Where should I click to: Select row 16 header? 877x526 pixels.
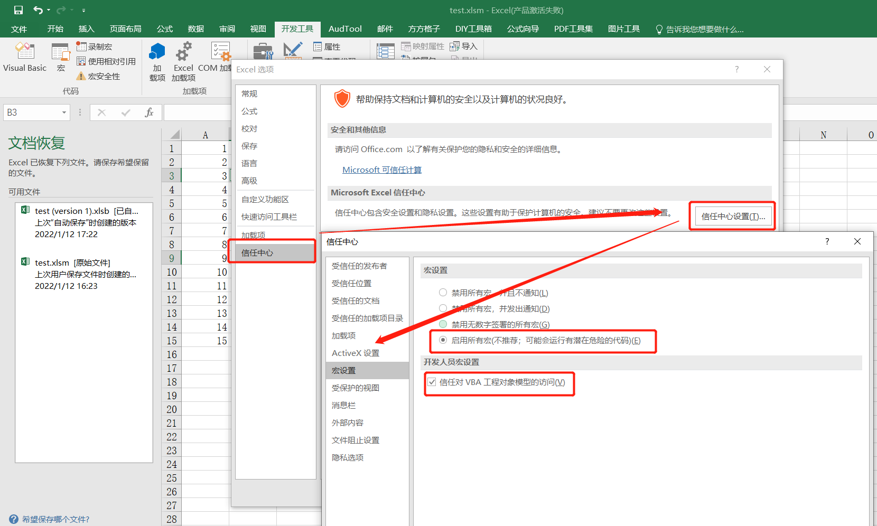tap(172, 354)
